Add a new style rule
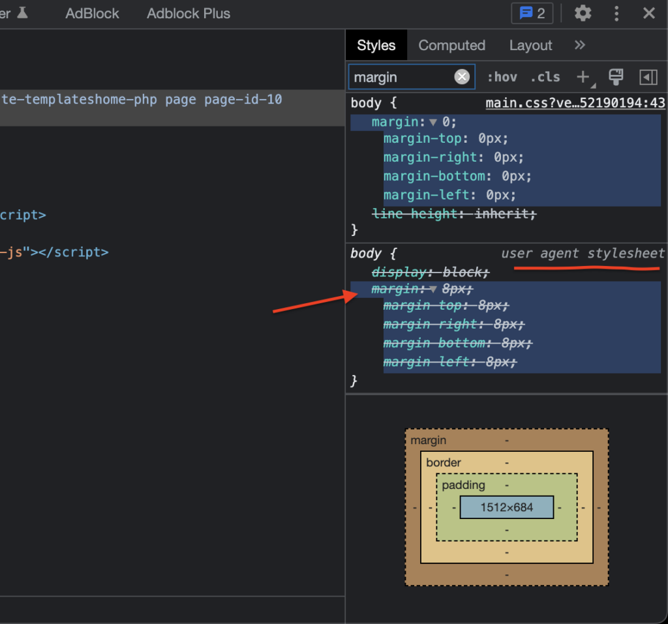Viewport: 668px width, 624px height. (583, 77)
